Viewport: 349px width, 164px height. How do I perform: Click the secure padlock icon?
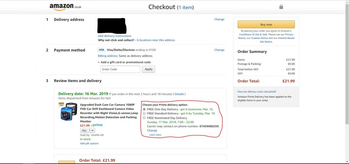pos(281,7)
